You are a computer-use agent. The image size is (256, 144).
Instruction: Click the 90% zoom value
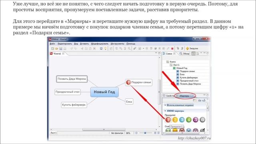click(128, 133)
